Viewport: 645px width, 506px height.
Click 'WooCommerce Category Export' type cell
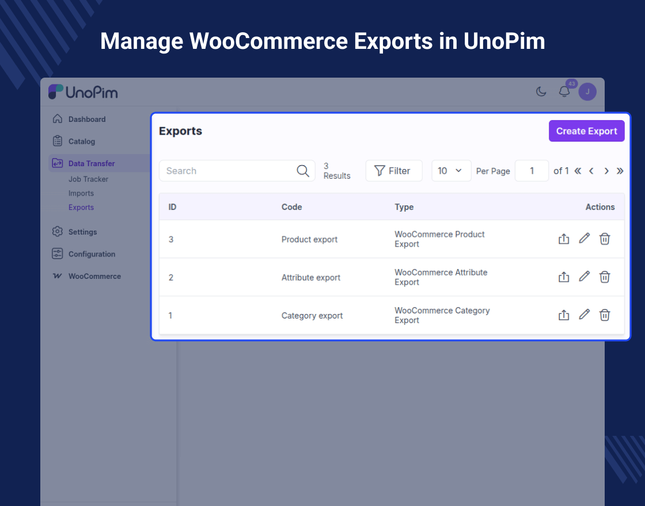(442, 316)
